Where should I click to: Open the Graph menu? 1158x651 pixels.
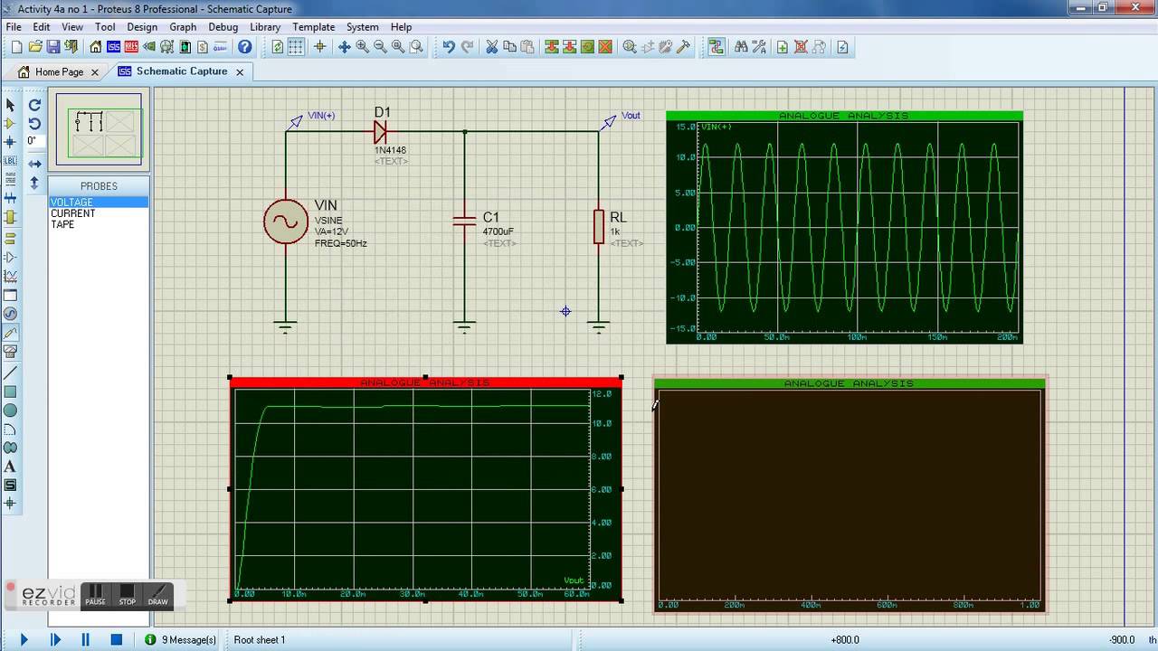[x=183, y=26]
